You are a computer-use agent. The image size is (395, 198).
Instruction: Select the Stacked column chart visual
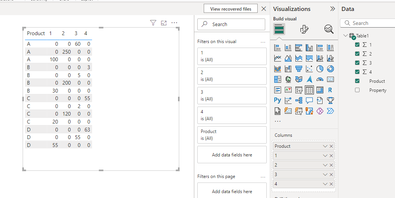288,47
